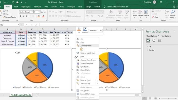The image size is (178, 100).
Task: Click the Cut button in the Clipboard group
Action: [6, 11]
